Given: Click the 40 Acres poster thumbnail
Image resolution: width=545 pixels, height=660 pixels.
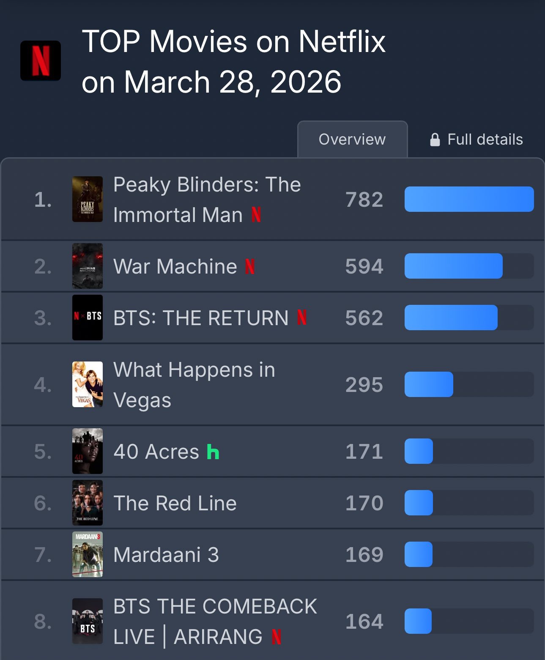Looking at the screenshot, I should click(88, 451).
